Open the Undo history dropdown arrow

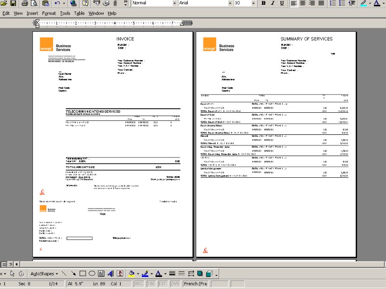(64, 3)
